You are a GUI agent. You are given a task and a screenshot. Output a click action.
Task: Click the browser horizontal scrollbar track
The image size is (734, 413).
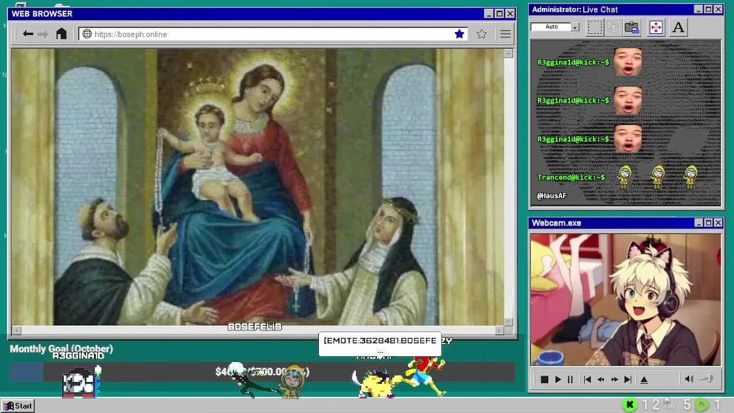[x=257, y=330]
